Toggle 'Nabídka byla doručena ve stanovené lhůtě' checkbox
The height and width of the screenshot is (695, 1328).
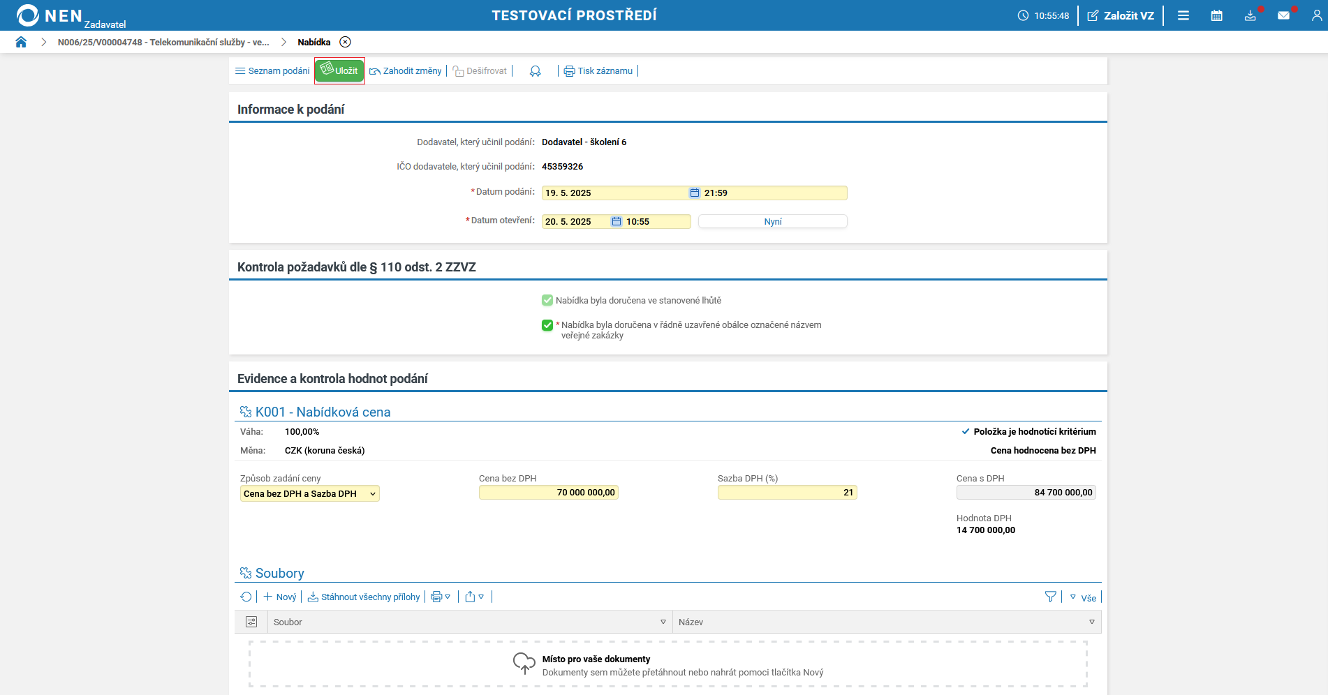[x=547, y=301]
